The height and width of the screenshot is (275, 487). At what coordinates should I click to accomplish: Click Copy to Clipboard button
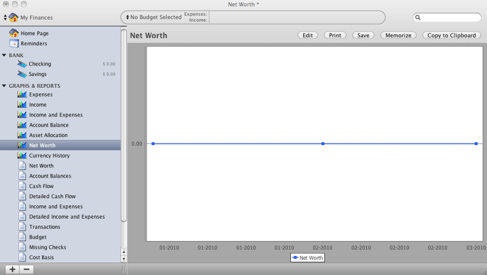(x=451, y=35)
